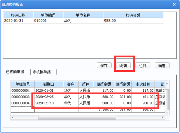The height and width of the screenshot is (133, 180).
Task: Click the horizontal scrollbar right arrow
Action: click(163, 117)
